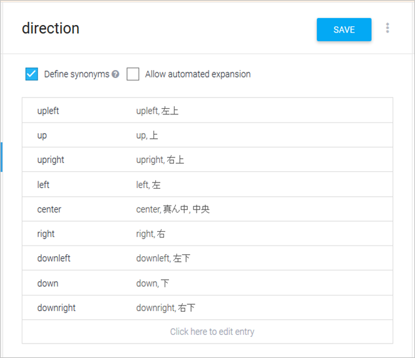
Task: Select the 'right' reference value cell
Action: point(46,234)
